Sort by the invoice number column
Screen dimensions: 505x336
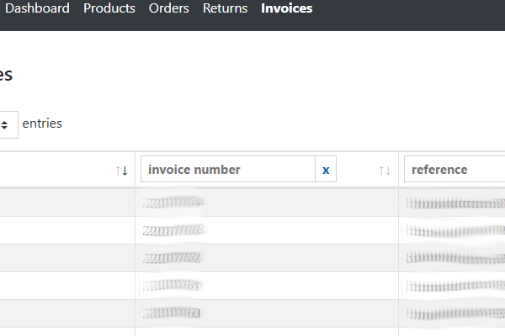[x=385, y=171]
